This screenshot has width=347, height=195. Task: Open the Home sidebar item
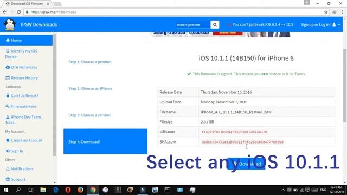[26, 40]
